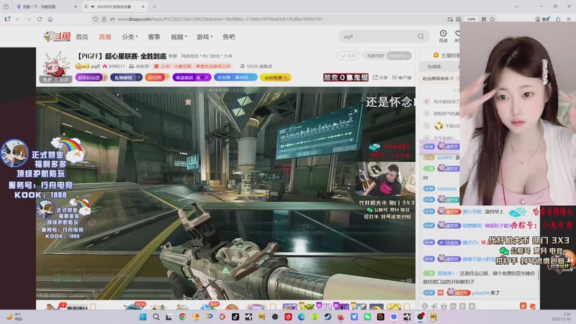The image size is (576, 324).
Task: Open NetEase Music from the taskbar
Action: click(289, 317)
